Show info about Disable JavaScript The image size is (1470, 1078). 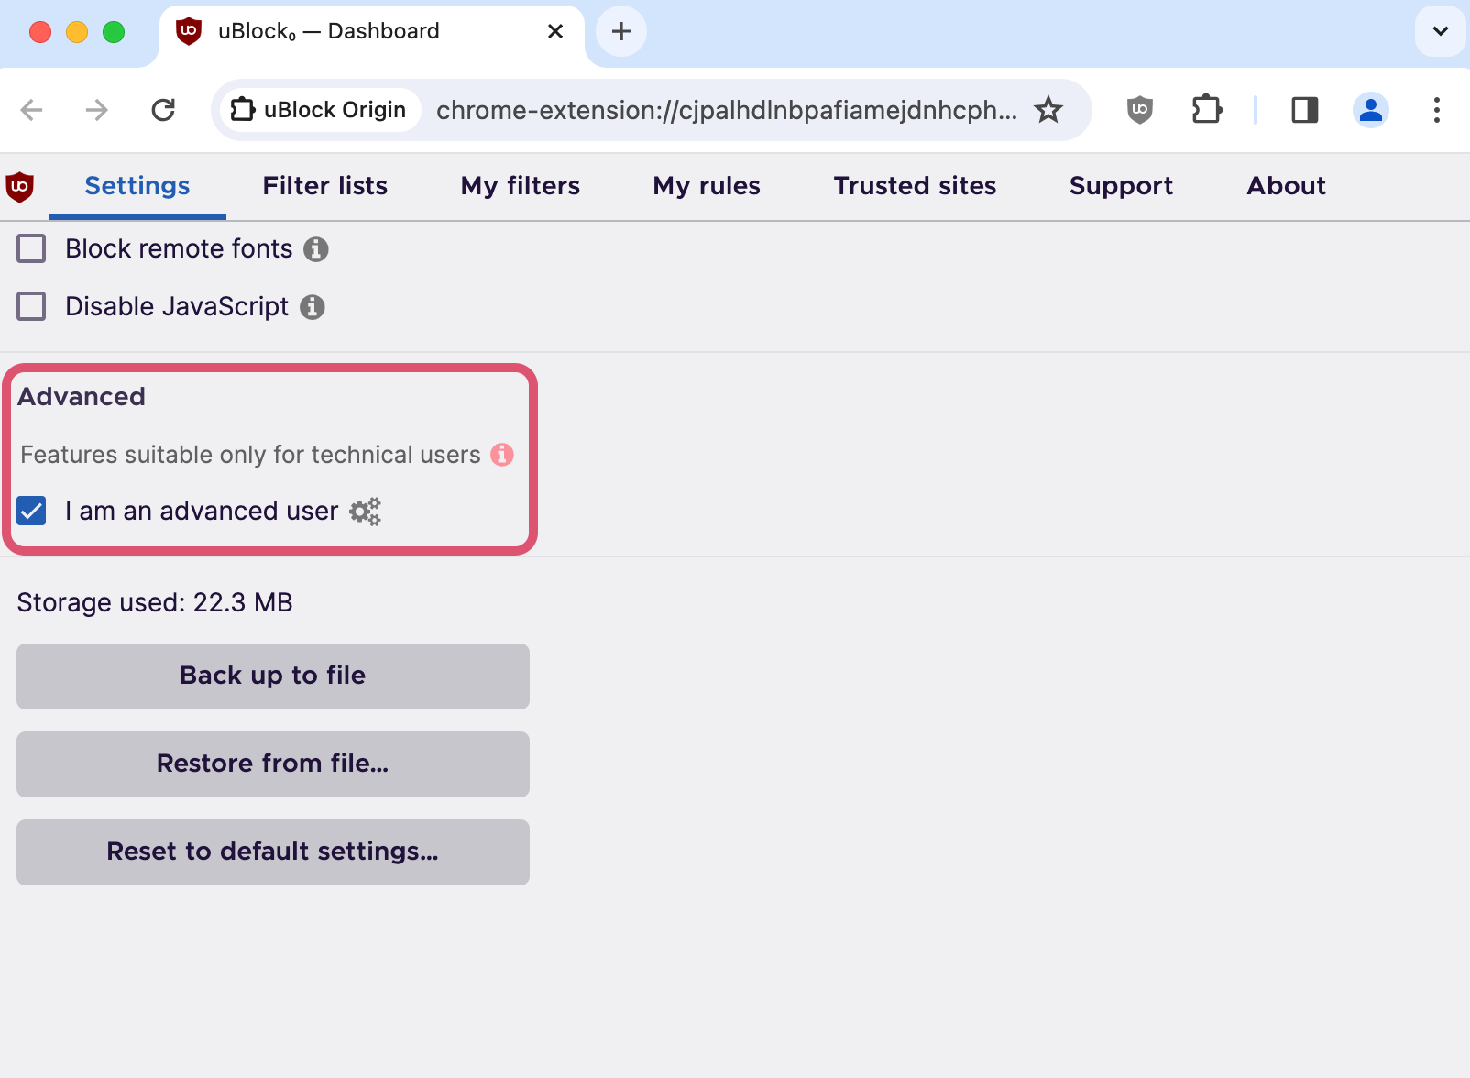(313, 307)
